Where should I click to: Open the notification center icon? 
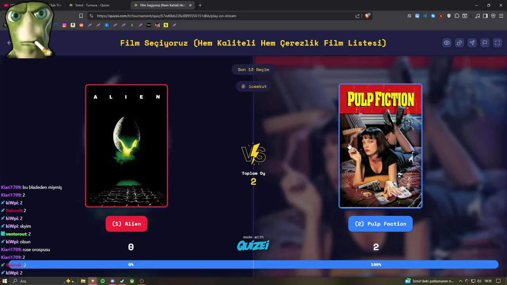[499, 281]
